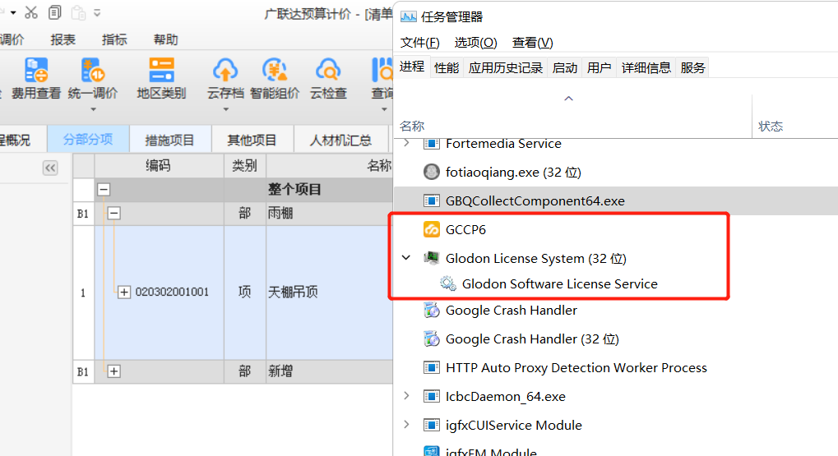Select row number 1 header
Image resolution: width=838 pixels, height=456 pixels.
click(83, 292)
